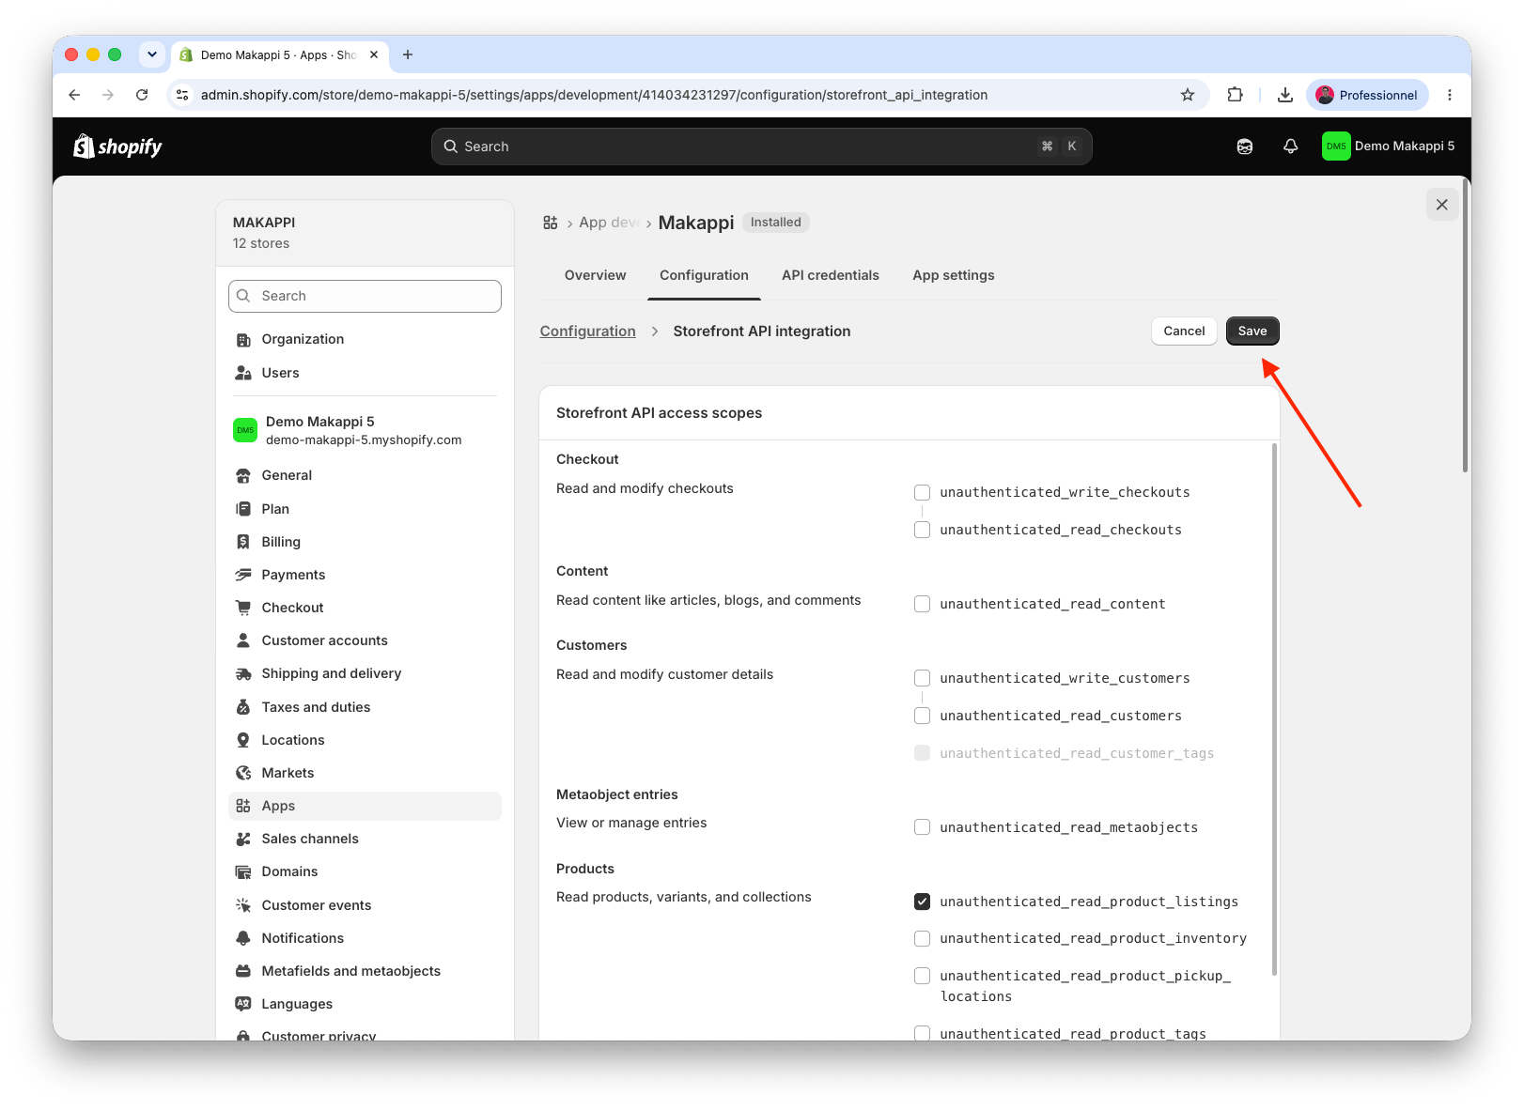Check unauthenticated_read_product_pickup_locations
1524x1110 pixels.
coord(923,976)
